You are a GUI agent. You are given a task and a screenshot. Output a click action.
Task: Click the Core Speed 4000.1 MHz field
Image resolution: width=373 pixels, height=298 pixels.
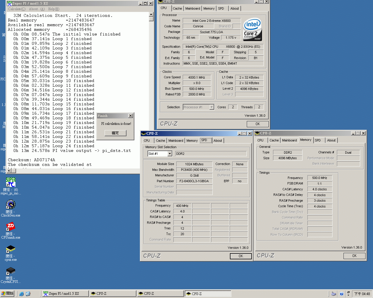[x=197, y=77]
